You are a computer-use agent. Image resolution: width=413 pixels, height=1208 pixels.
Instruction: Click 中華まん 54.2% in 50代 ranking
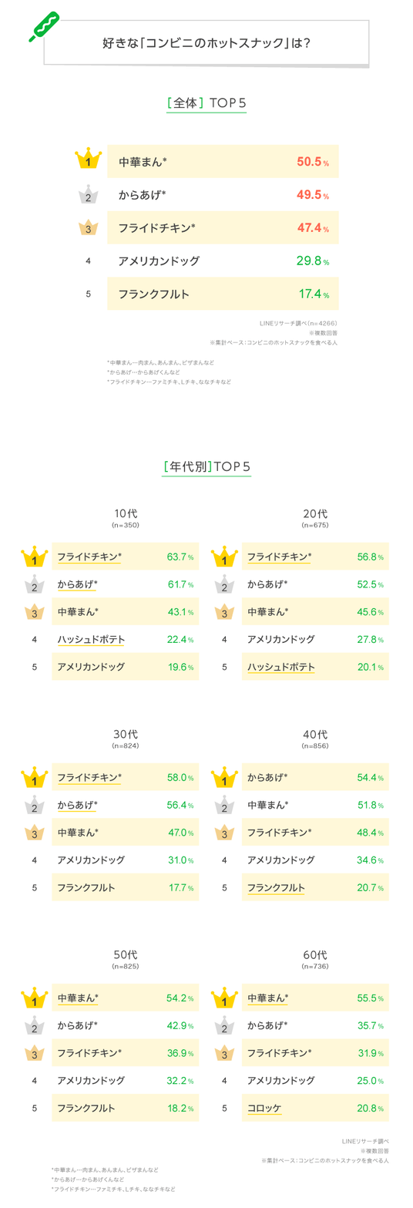126,998
